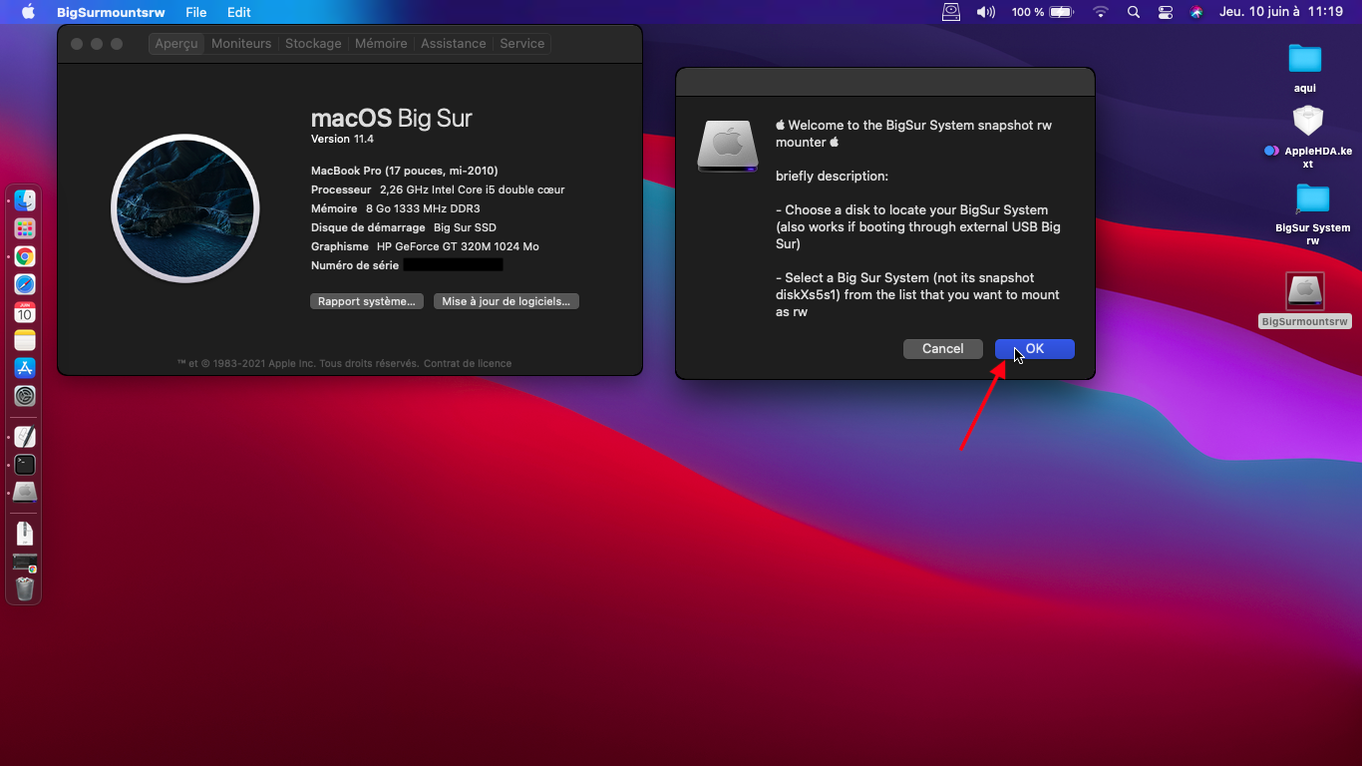Viewport: 1362px width, 766px height.
Task: Click Mise à jour de logiciels… button
Action: (507, 301)
